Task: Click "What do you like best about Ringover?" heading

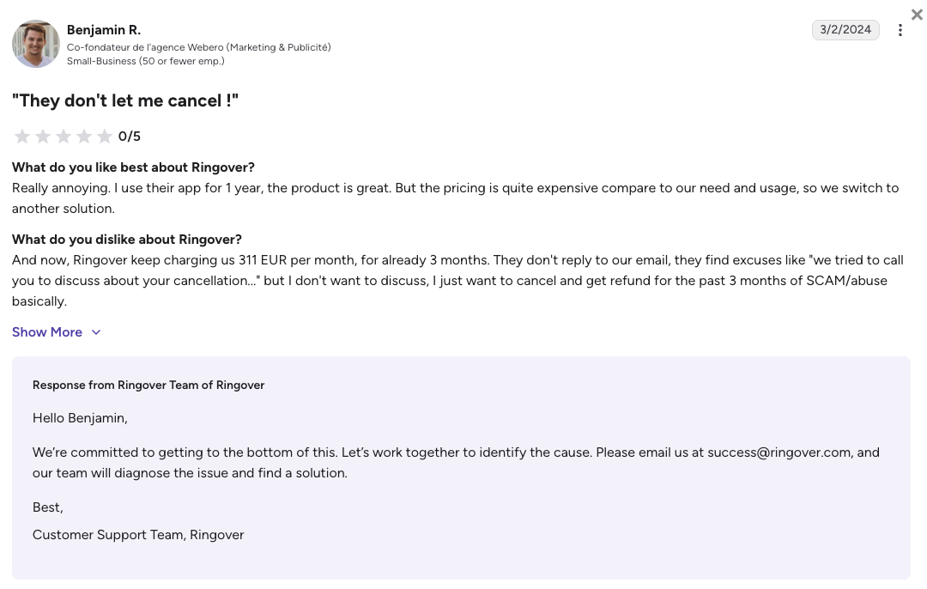Action: coord(133,167)
